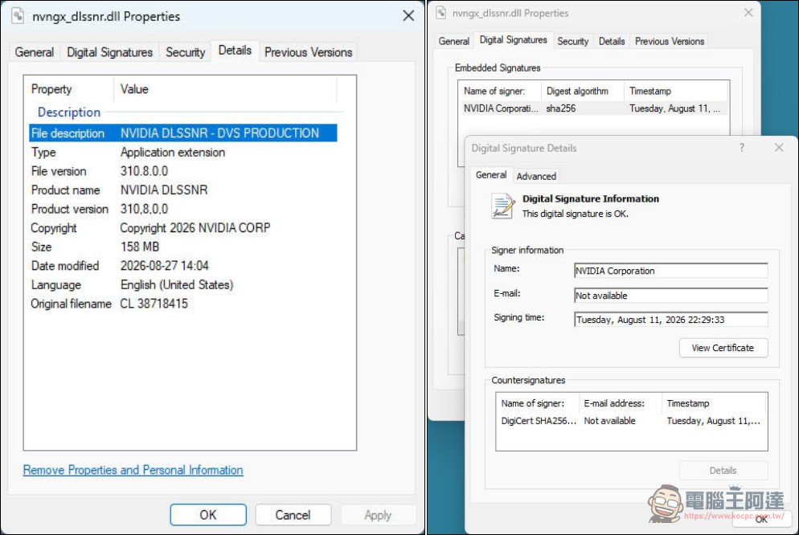
Task: Select the Date modified 2026-08-27 row
Action: coord(183,266)
